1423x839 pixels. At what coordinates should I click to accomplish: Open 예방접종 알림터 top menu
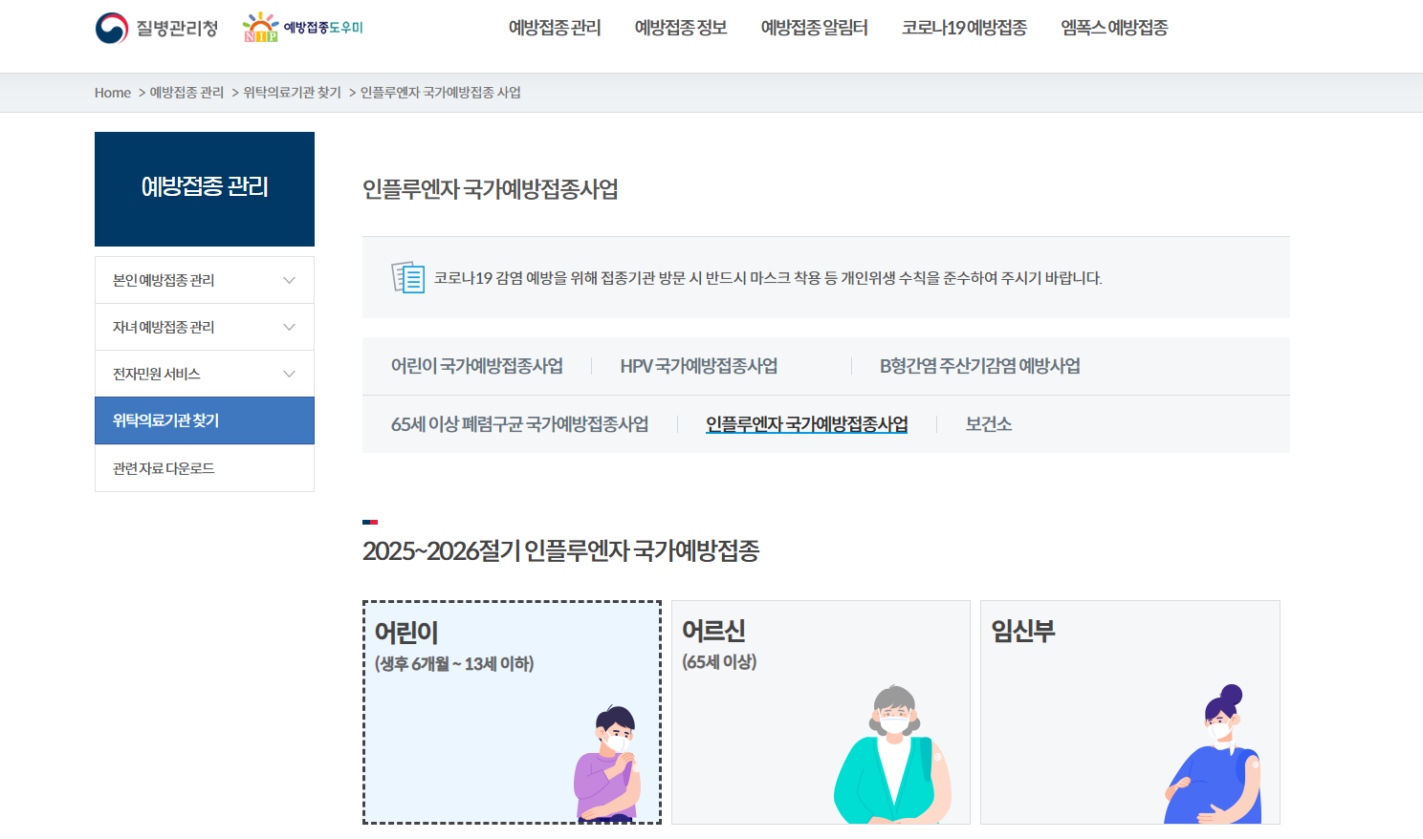815,28
